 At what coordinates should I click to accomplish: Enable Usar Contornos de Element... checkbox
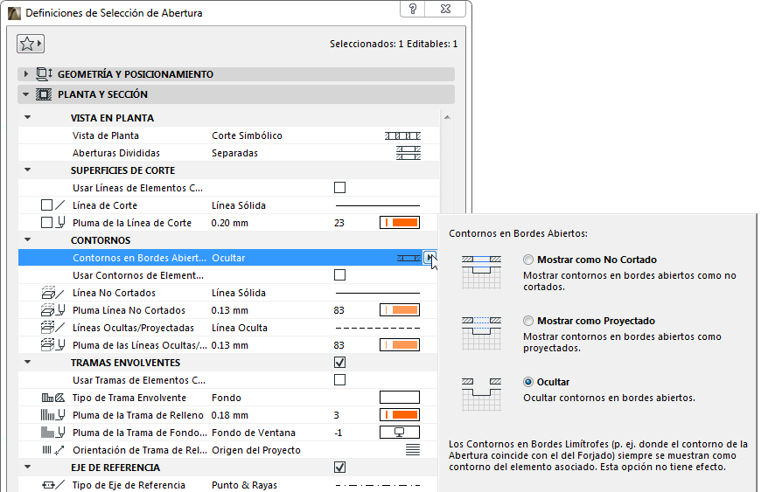[x=339, y=275]
